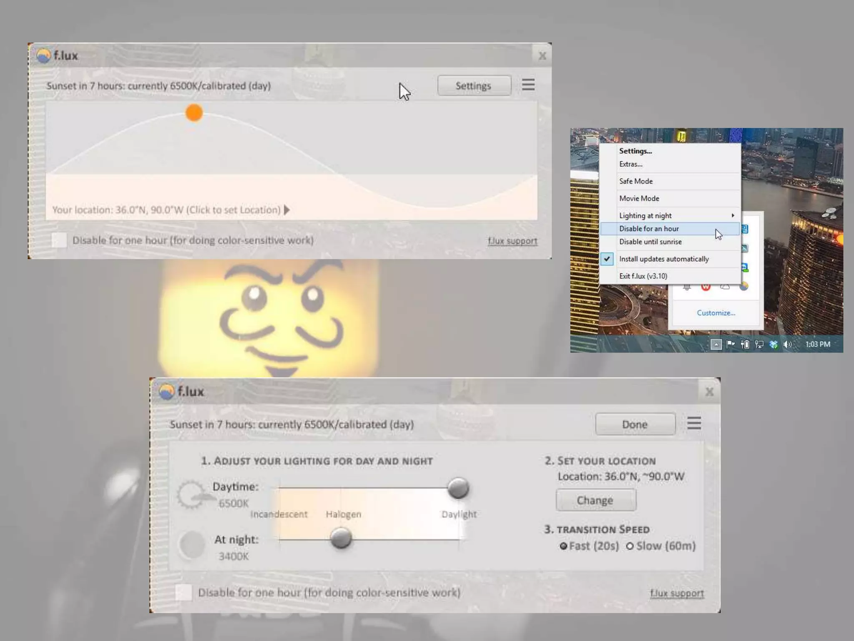Click the Change location button

(595, 500)
